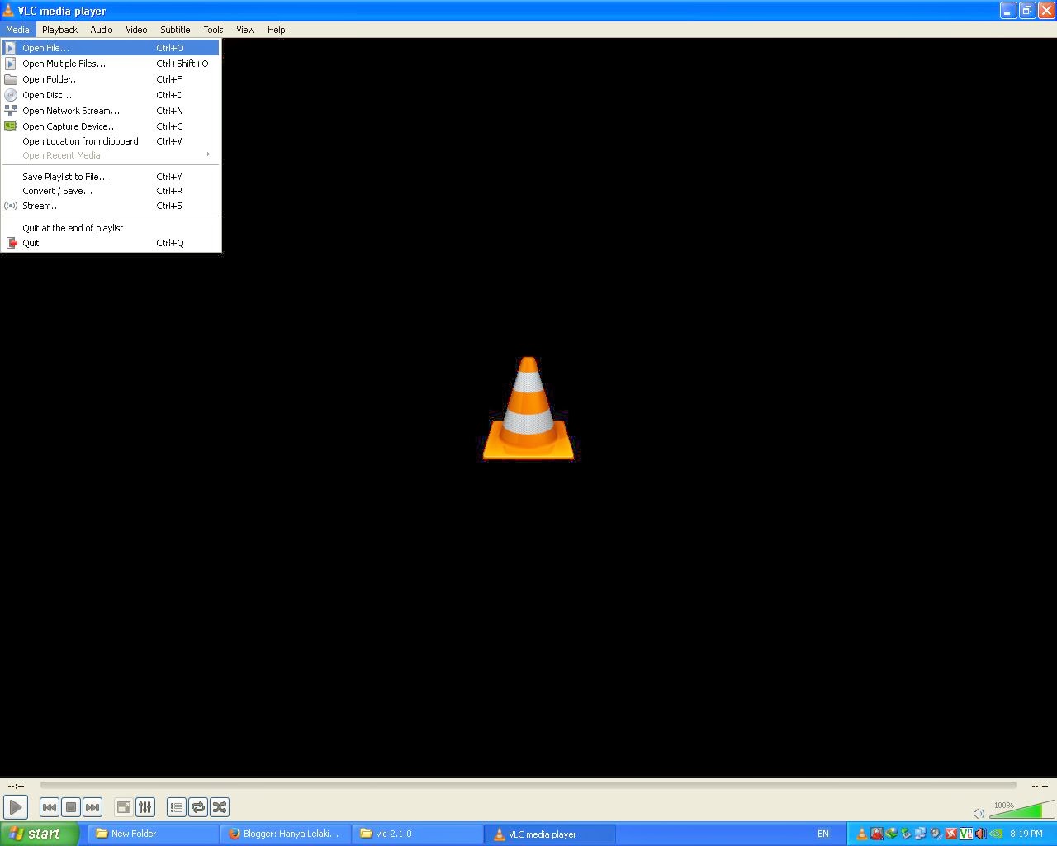
Task: Click the 8:19 PM system clock
Action: click(1026, 834)
